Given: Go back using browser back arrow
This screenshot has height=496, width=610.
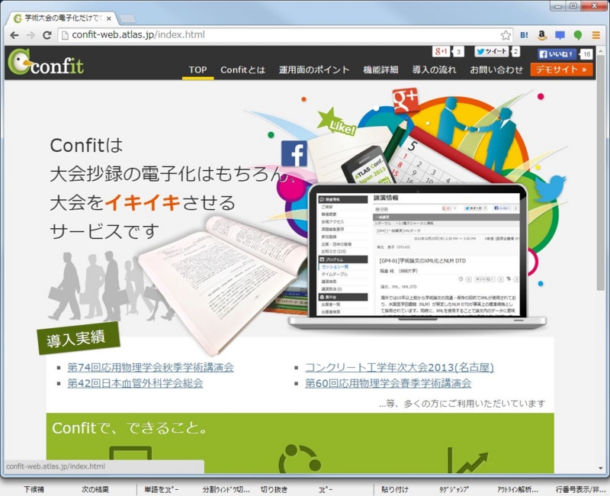Looking at the screenshot, I should (14, 35).
